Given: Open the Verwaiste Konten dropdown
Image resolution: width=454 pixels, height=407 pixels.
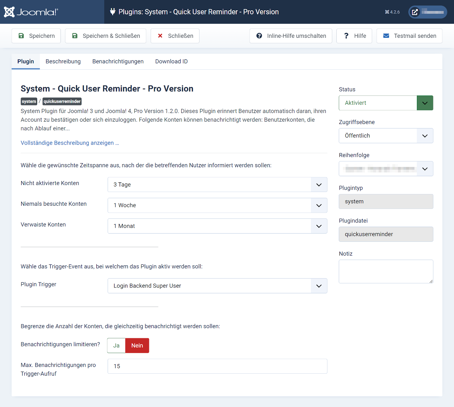Looking at the screenshot, I should (x=217, y=226).
